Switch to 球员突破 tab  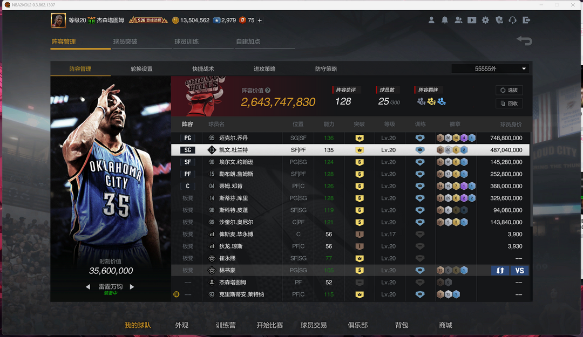coord(125,42)
